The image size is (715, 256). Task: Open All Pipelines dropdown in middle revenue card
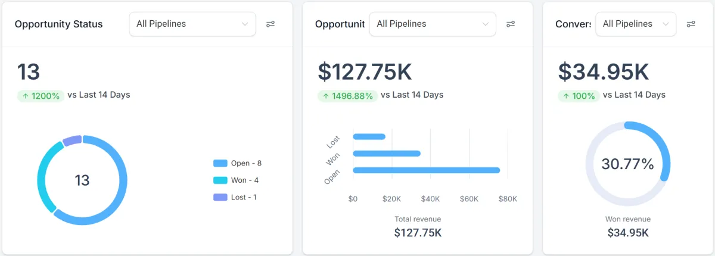pos(432,24)
